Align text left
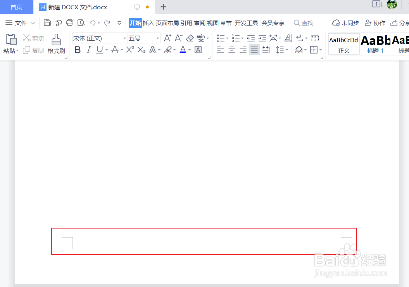Image resolution: width=409 pixels, height=287 pixels. 221,50
